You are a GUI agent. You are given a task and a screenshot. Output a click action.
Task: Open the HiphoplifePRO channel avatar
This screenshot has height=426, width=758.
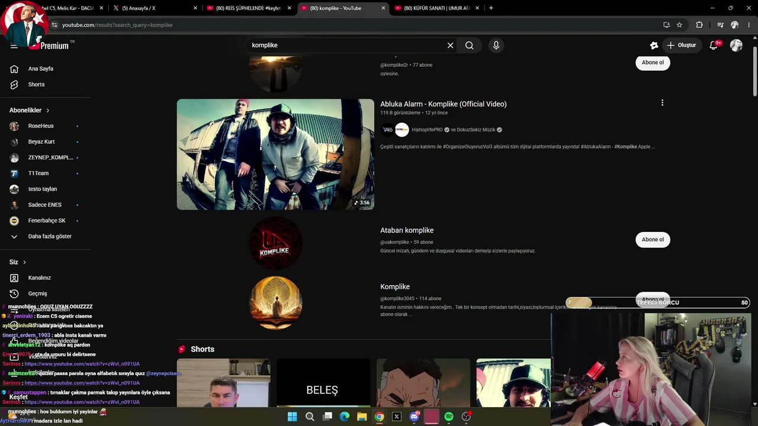tap(387, 130)
